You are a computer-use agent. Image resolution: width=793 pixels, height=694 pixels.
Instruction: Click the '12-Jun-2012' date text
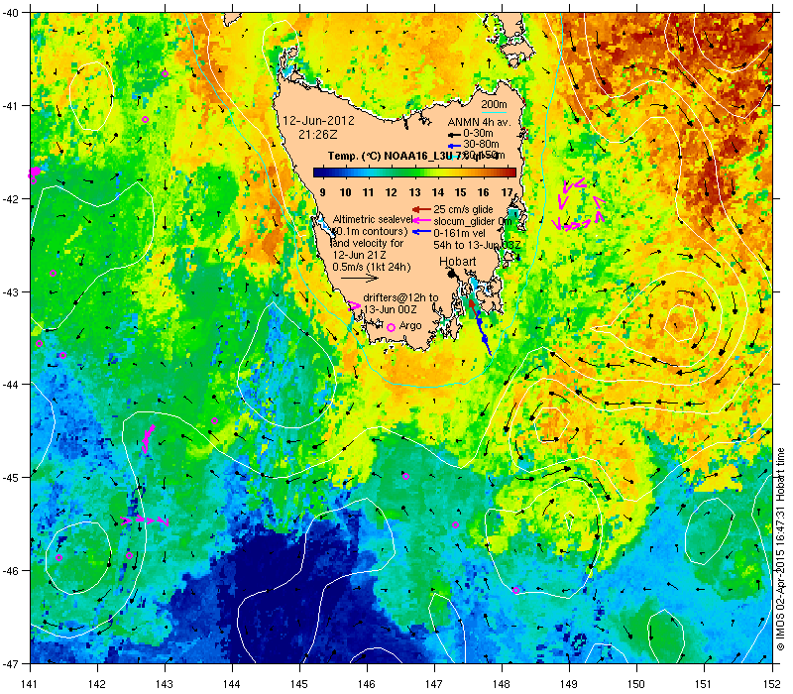click(x=318, y=121)
